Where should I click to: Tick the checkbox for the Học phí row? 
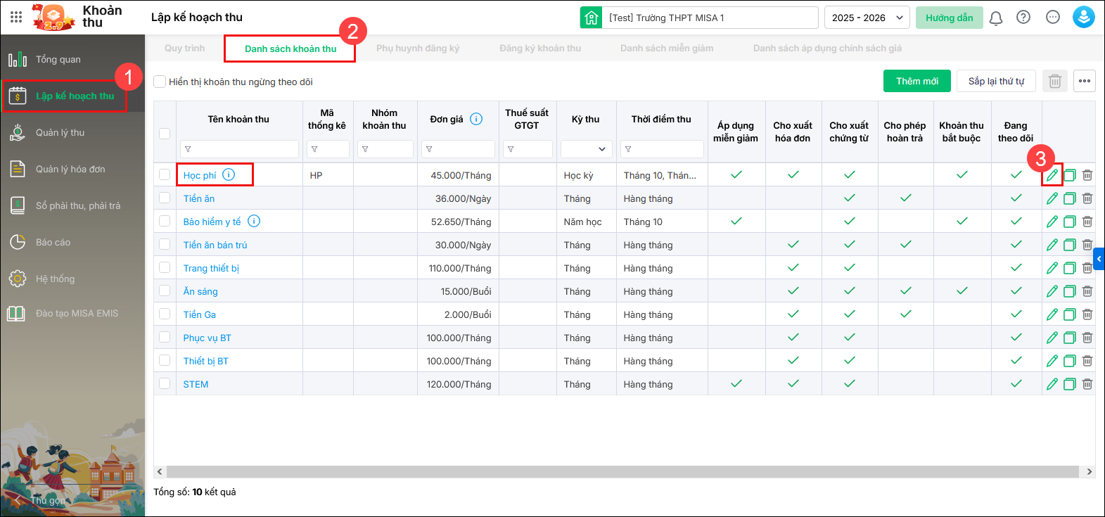click(165, 175)
